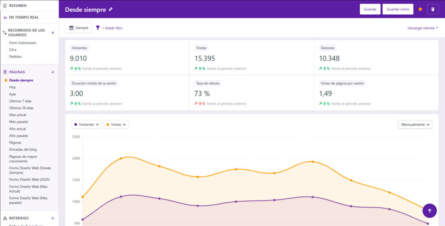Click the star beside Desde siempre in sidebar
The width and height of the screenshot is (445, 226).
pyautogui.click(x=6, y=80)
